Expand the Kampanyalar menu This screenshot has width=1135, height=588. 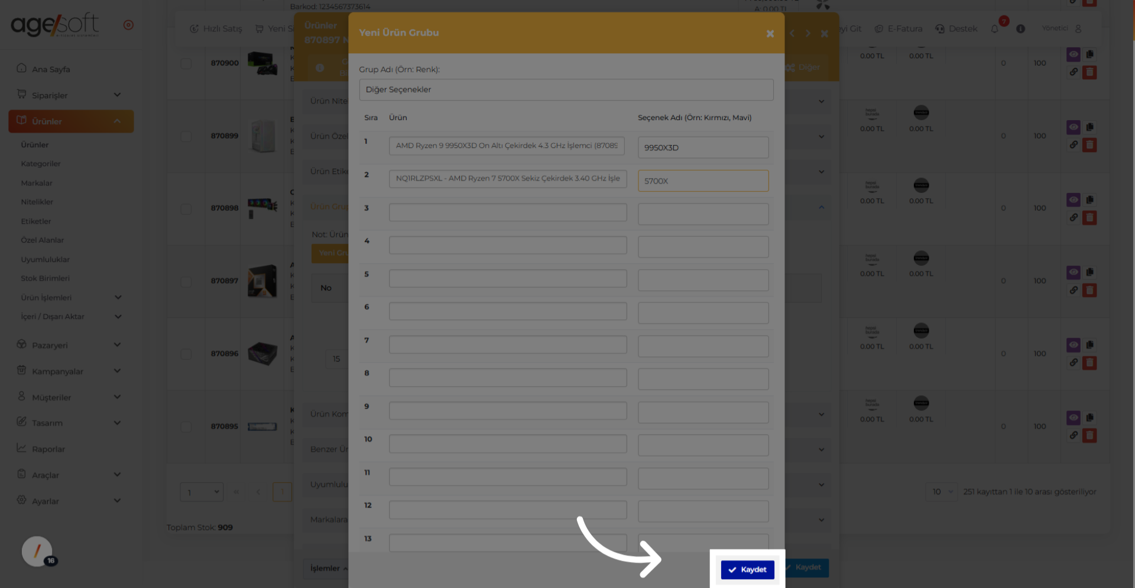[70, 371]
